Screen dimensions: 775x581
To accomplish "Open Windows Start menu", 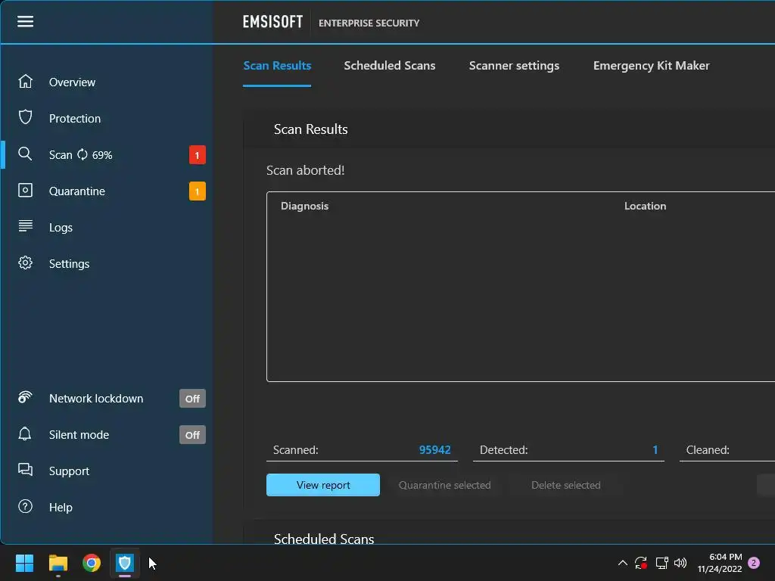I will [x=24, y=563].
